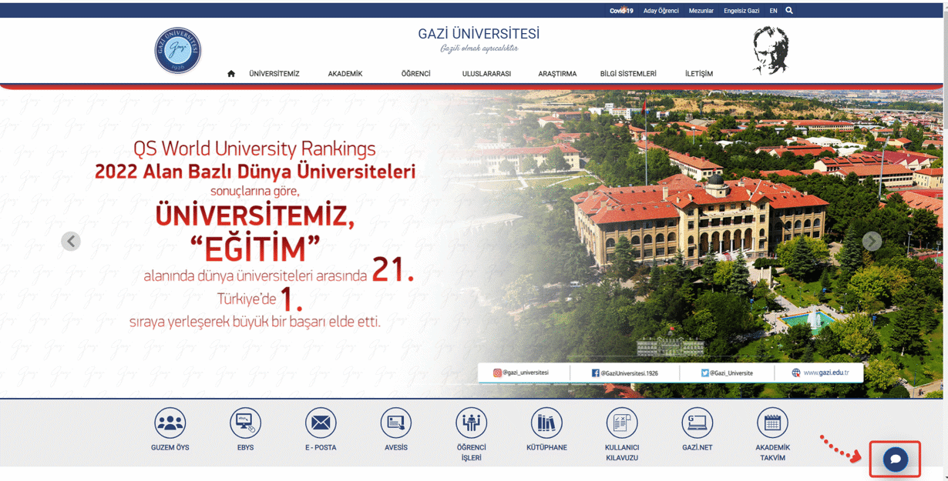Click the GAZİ.NET label text

tap(698, 447)
